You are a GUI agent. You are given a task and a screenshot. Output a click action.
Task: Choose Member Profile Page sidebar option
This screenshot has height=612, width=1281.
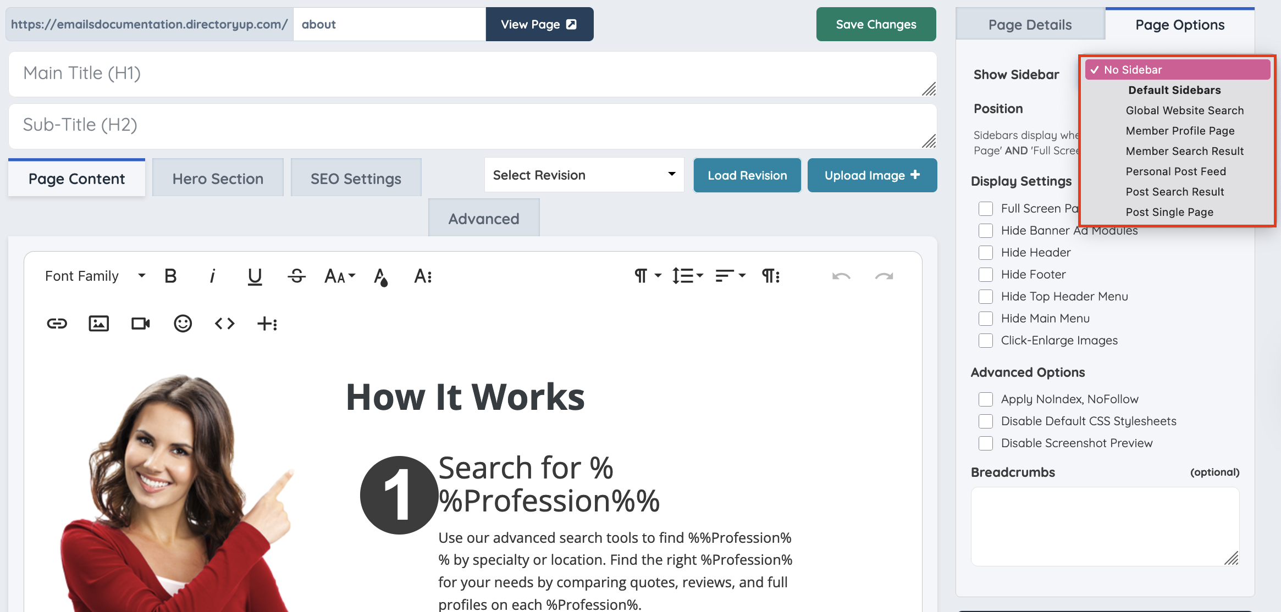tap(1180, 131)
